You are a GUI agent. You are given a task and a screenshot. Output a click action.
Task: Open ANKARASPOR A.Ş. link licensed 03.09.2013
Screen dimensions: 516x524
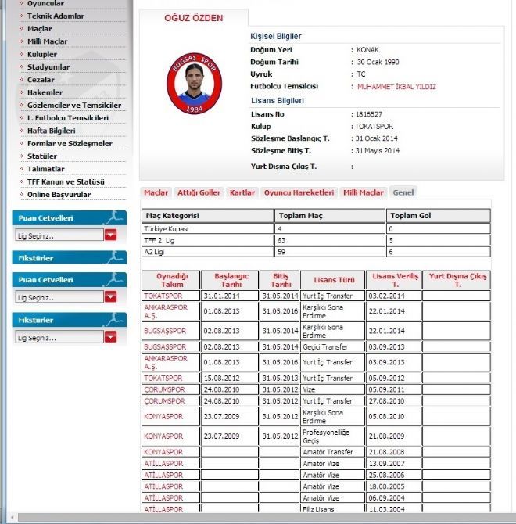[x=166, y=362]
